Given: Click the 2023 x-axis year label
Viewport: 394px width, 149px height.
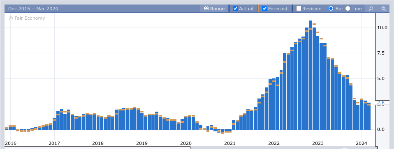Looking at the screenshot, I should (318, 143).
